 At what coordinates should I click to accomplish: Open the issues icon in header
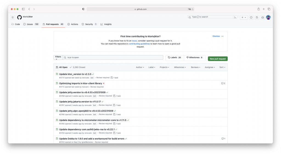251,17
